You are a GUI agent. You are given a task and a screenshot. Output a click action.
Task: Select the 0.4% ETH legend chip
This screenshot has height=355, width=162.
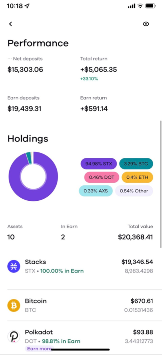[x=137, y=177]
